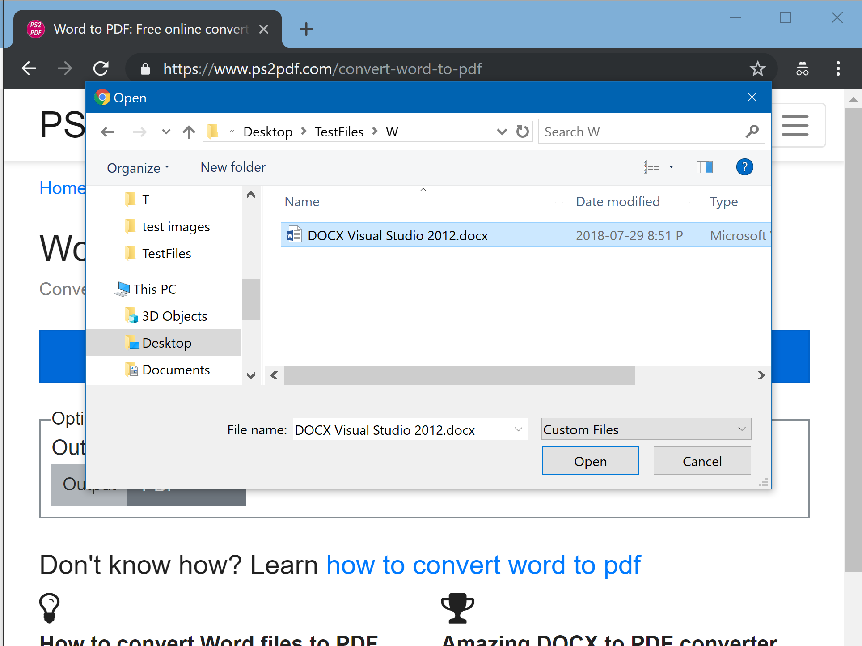Click W in the breadcrumb path

(x=392, y=132)
